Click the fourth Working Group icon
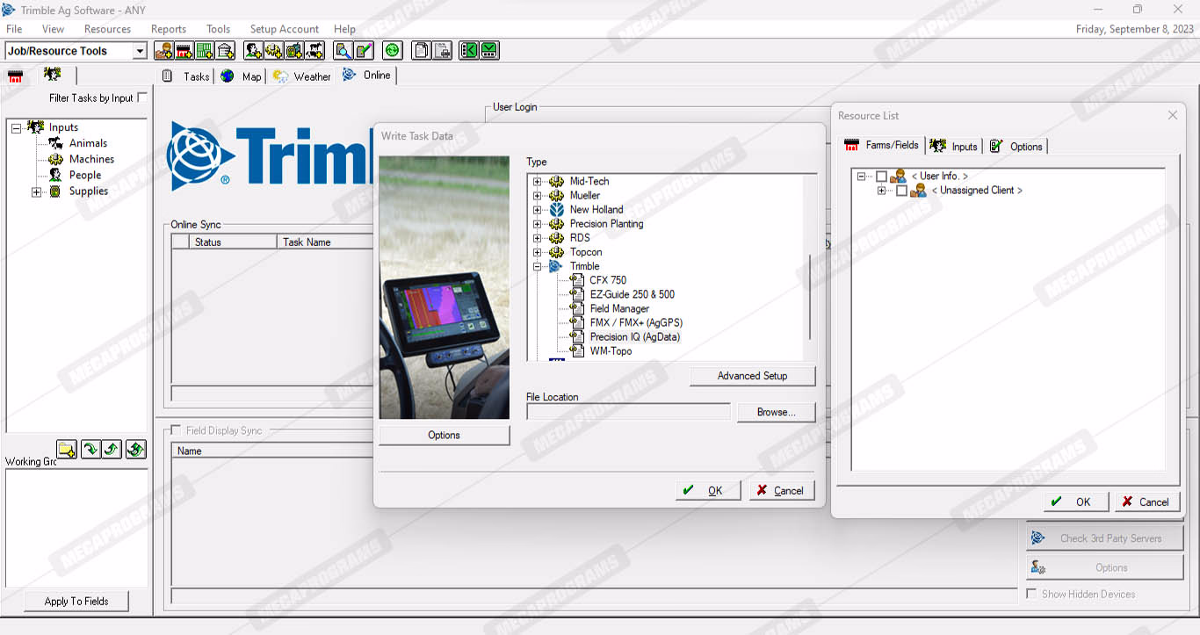The image size is (1200, 635). point(135,450)
